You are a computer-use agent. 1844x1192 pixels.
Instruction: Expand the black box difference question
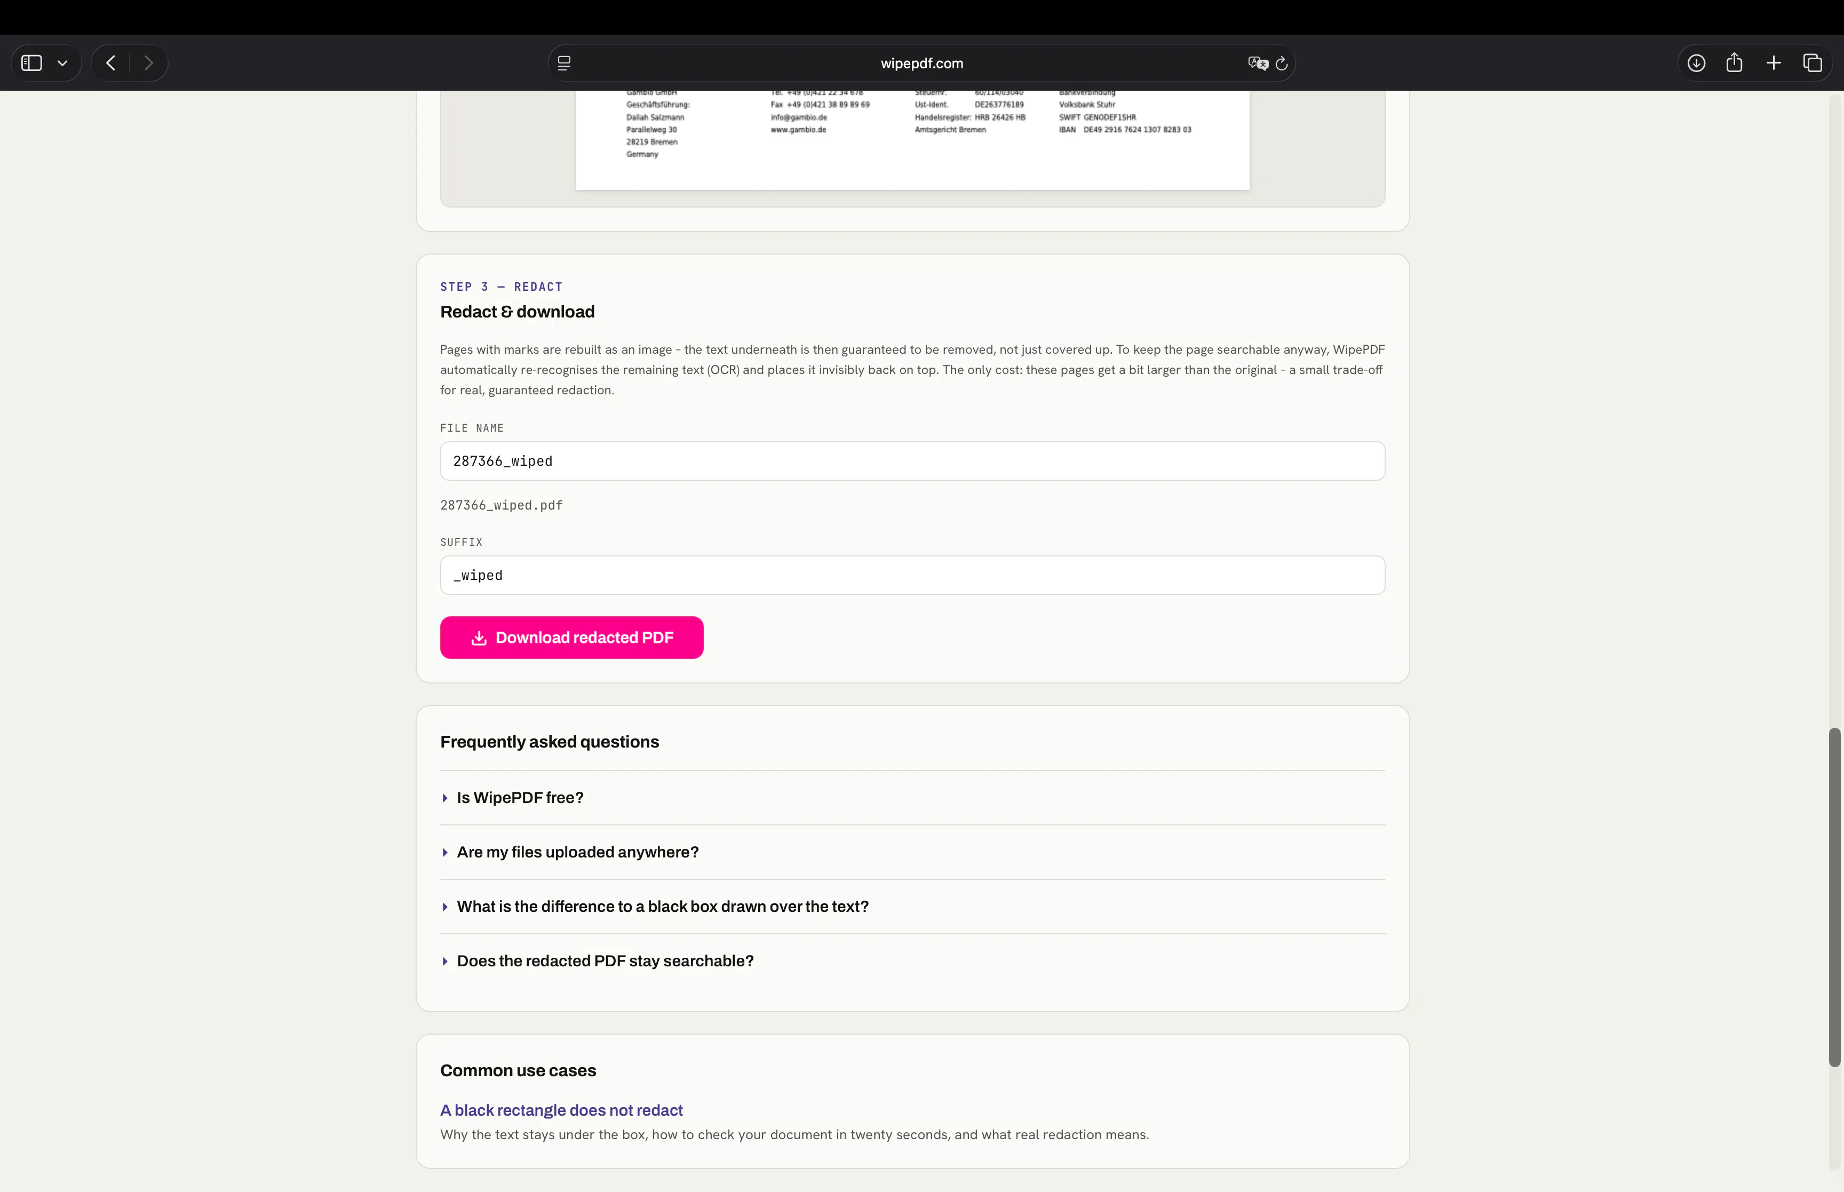(x=912, y=907)
